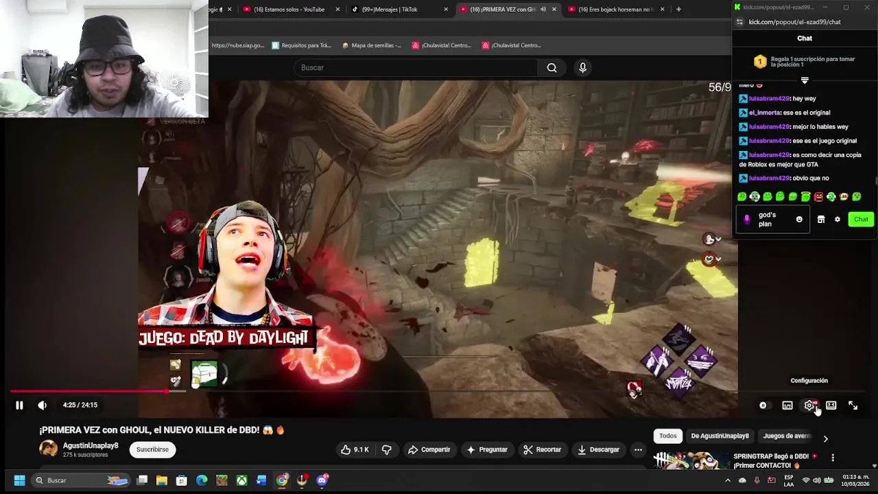Open Kick chat settings gear

(x=838, y=220)
